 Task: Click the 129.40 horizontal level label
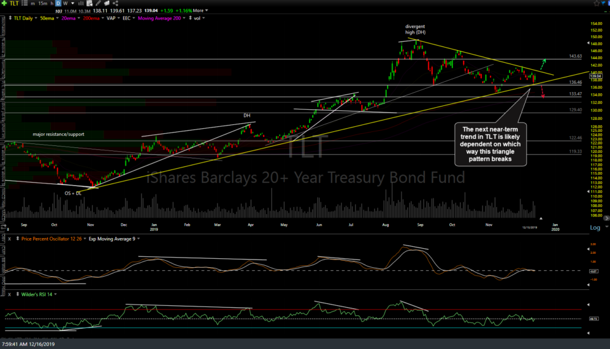click(x=576, y=110)
